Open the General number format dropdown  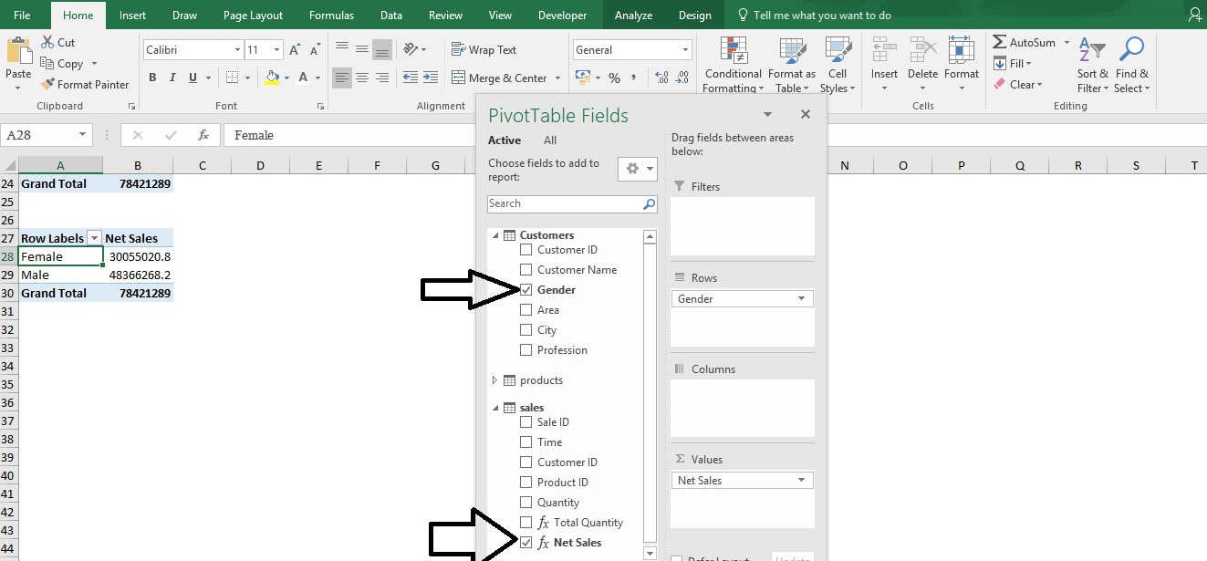coord(685,50)
